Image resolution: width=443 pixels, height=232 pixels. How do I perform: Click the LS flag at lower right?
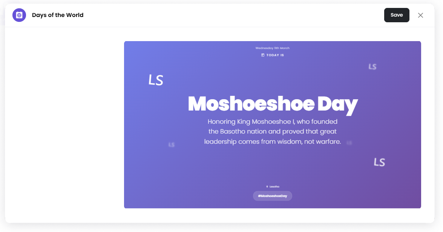379,162
